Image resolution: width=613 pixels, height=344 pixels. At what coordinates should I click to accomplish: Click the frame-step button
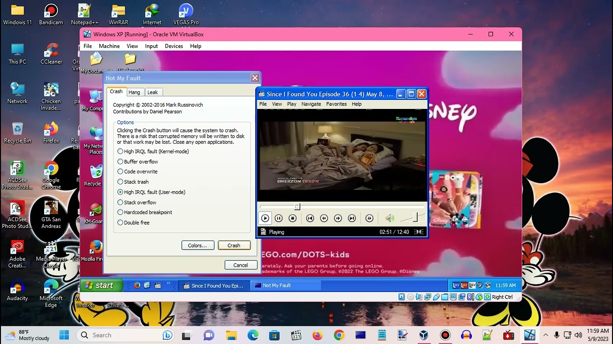(x=369, y=218)
